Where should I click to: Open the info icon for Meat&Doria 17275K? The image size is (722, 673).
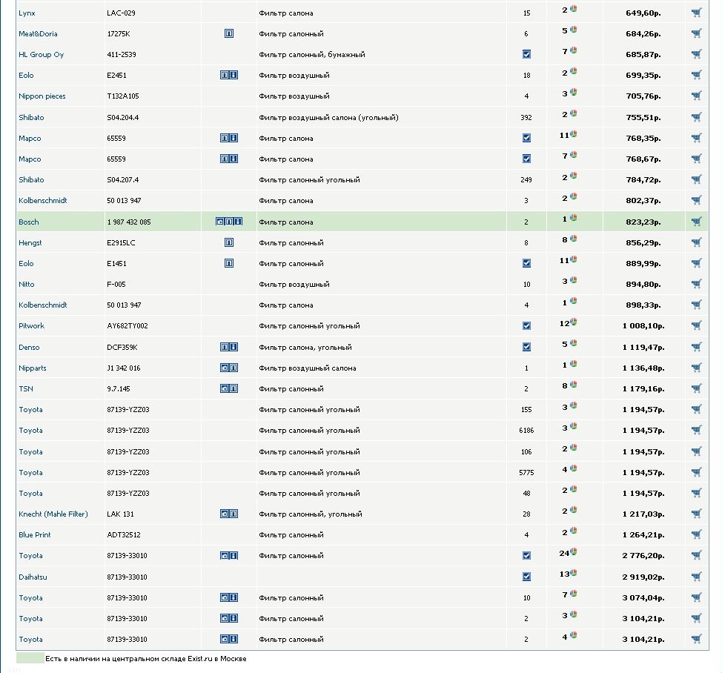229,33
